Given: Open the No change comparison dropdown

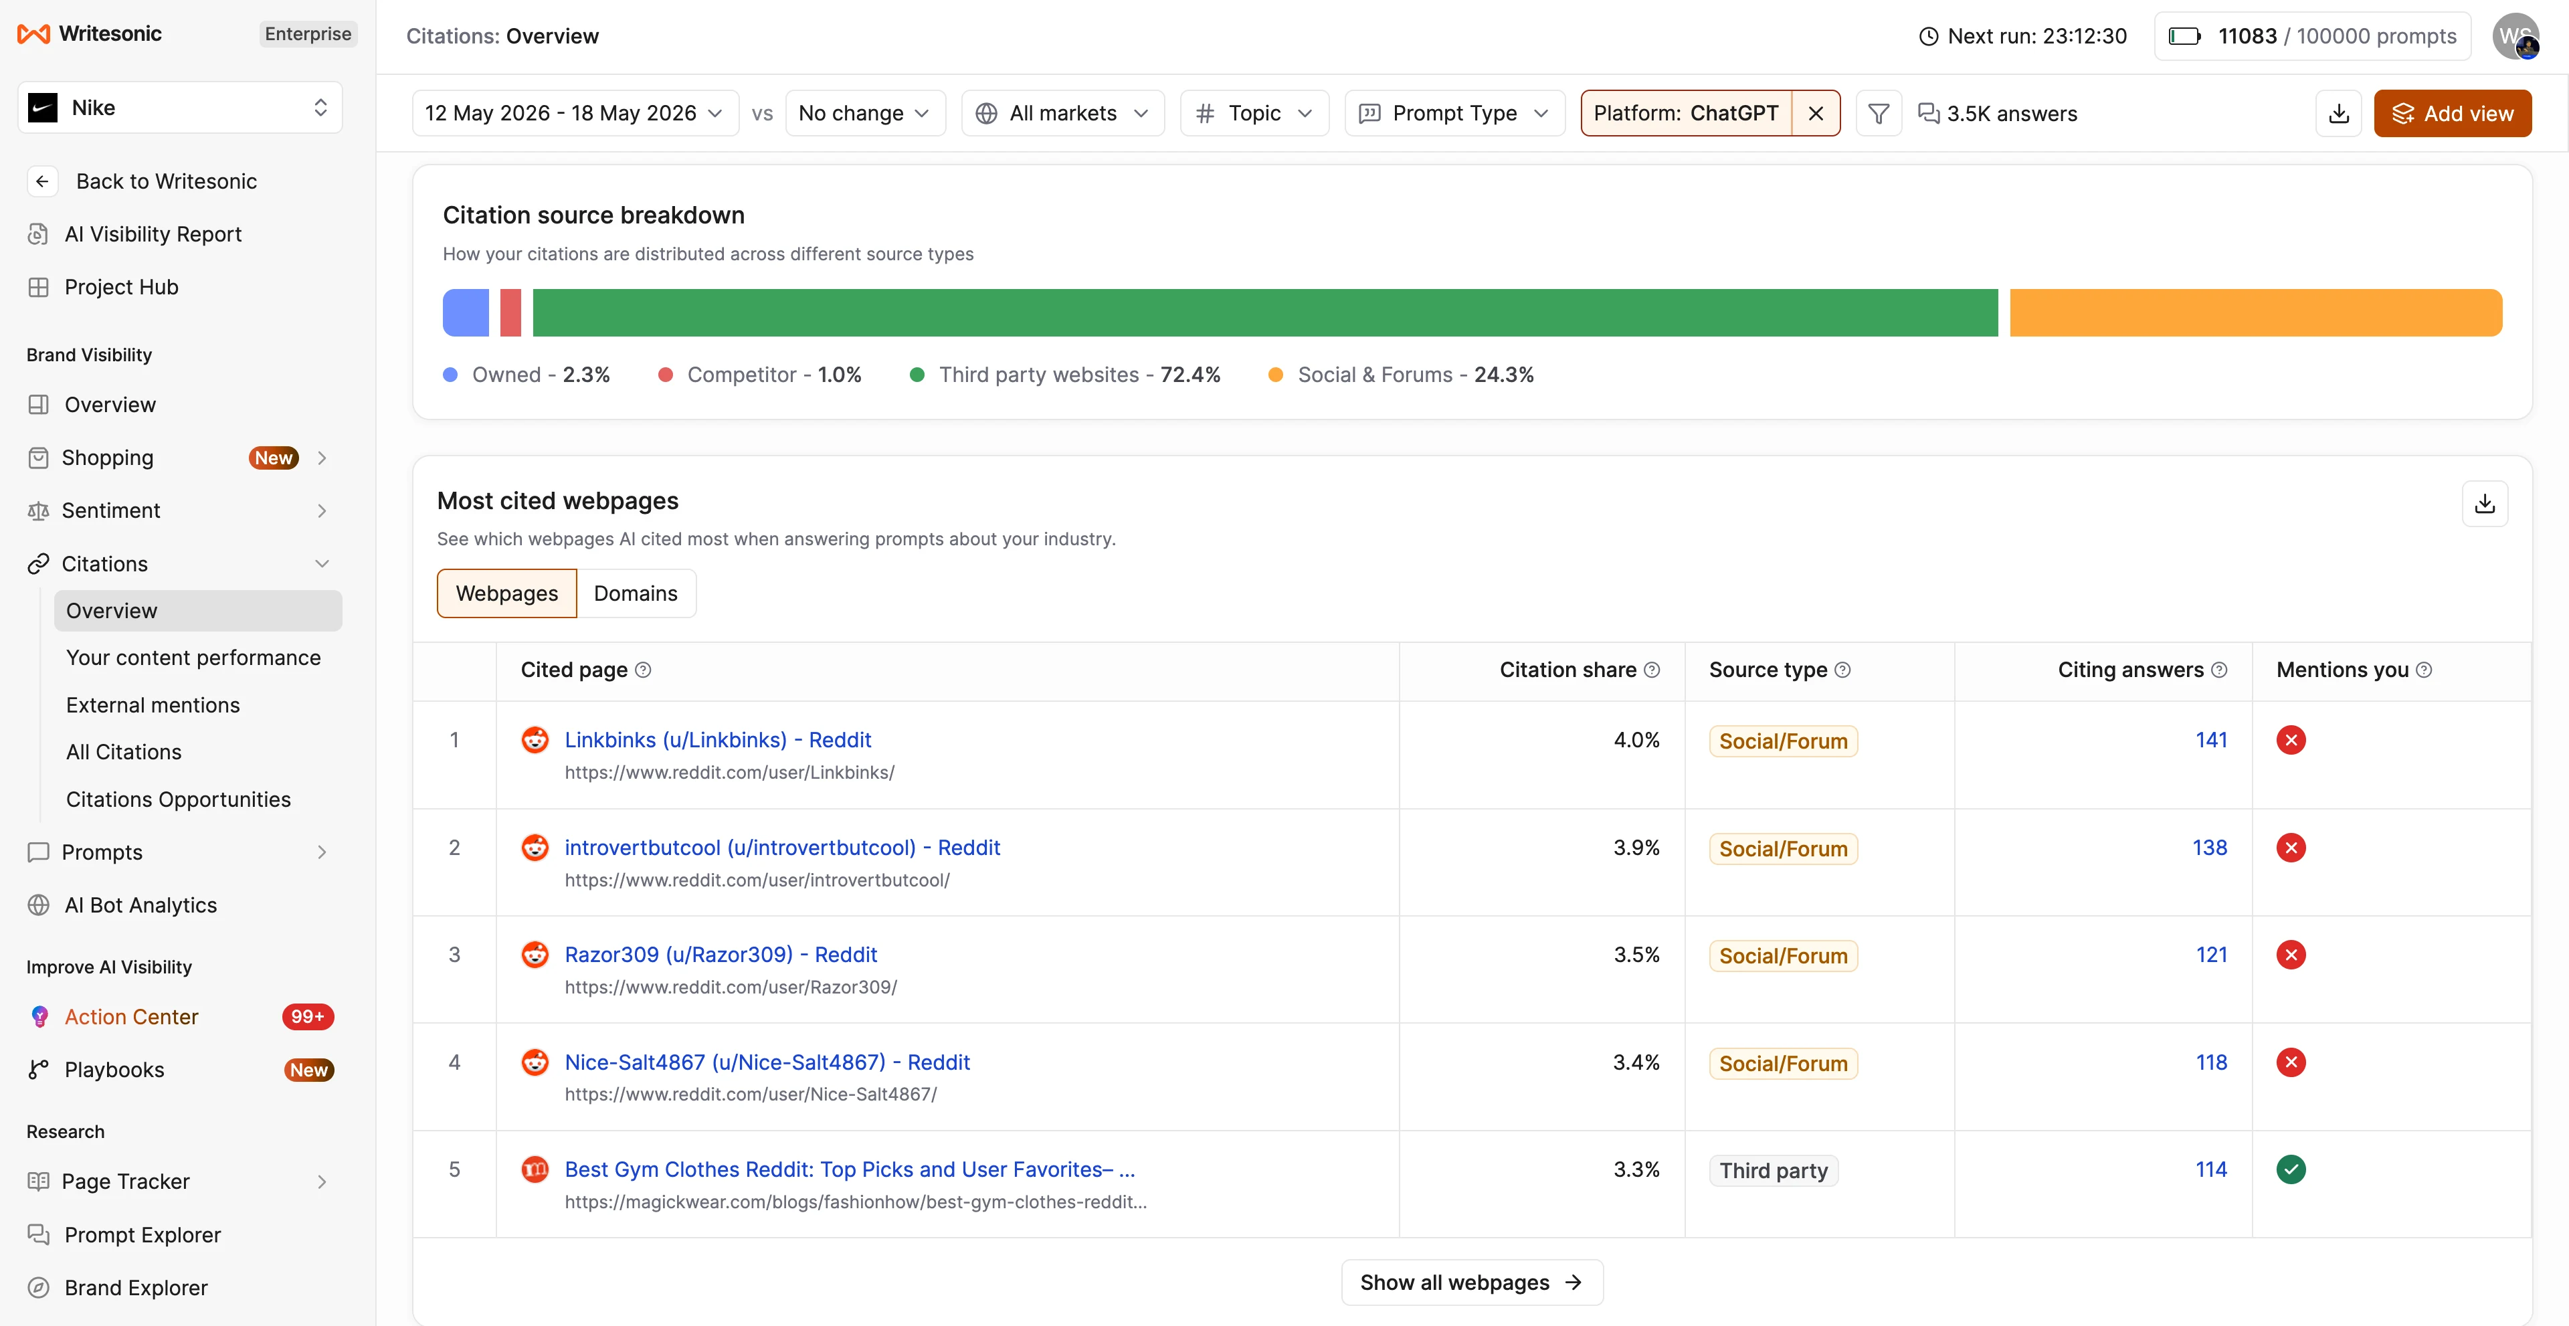Looking at the screenshot, I should [864, 114].
